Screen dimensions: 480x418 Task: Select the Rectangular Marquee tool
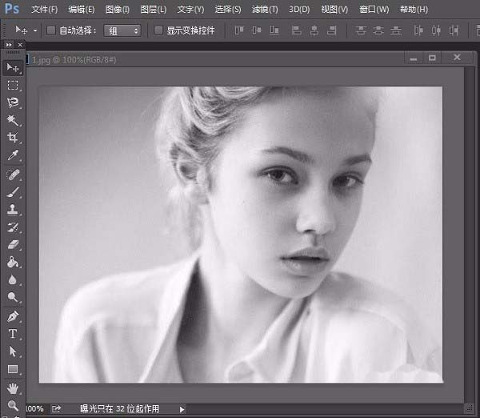(13, 85)
